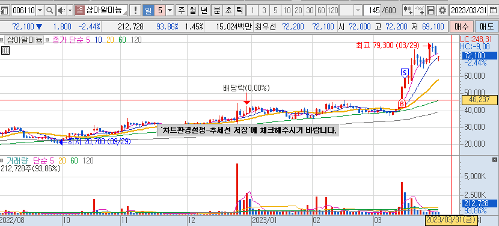The height and width of the screenshot is (226, 499).
Task: Select the 10 interval button
Action: tap(287, 10)
